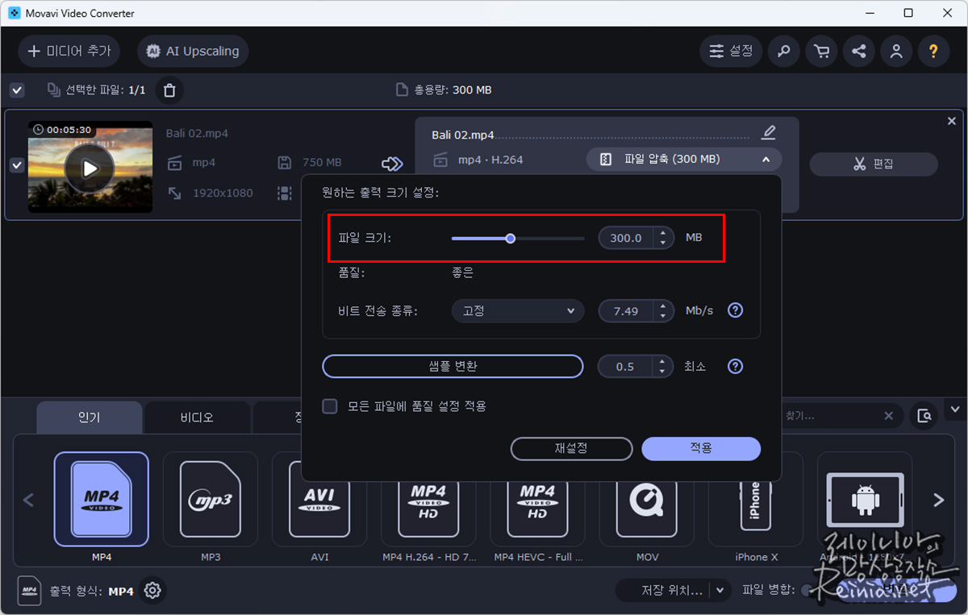Viewport: 968px width, 615px height.
Task: Click the yellow help question mark icon
Action: 933,50
